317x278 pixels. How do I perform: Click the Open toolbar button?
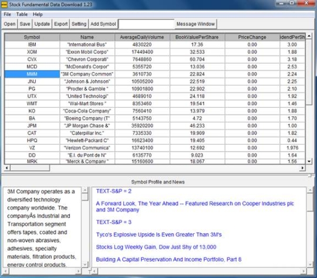pos(9,24)
